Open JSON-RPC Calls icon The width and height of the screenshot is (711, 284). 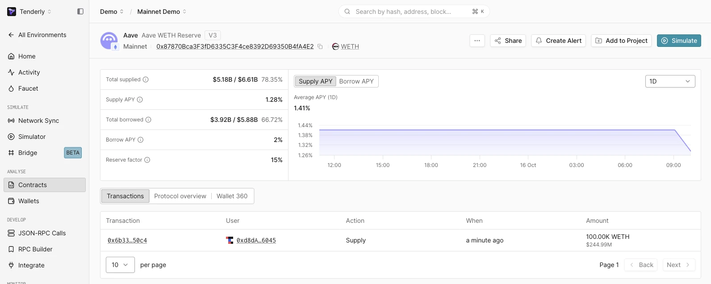[11, 233]
